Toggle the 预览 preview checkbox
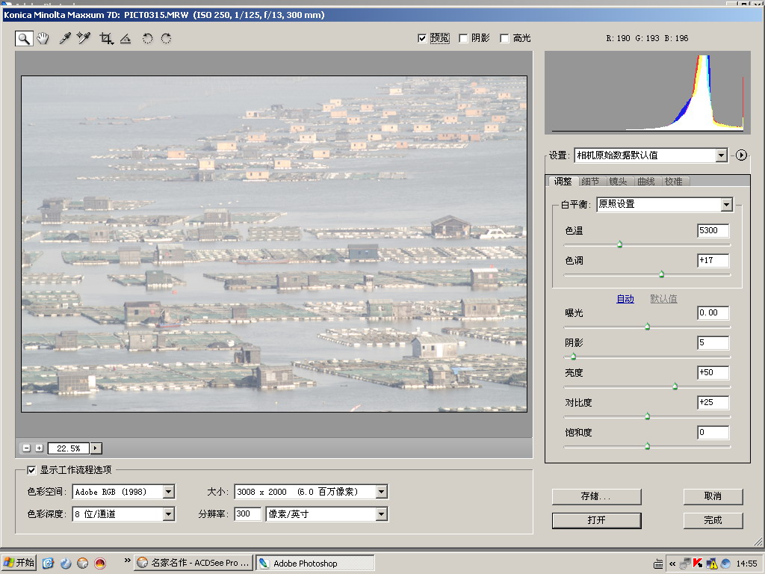 click(x=423, y=38)
